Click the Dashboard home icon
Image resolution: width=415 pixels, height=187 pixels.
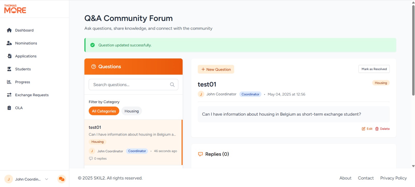click(x=9, y=30)
